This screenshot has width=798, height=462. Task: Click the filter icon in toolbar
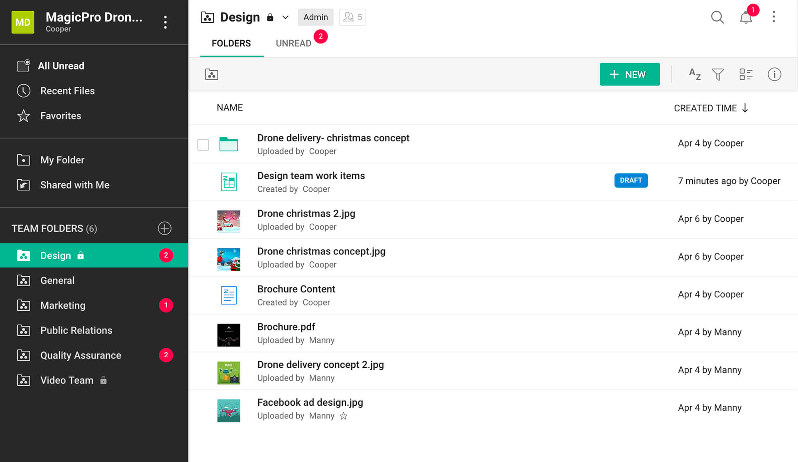719,74
